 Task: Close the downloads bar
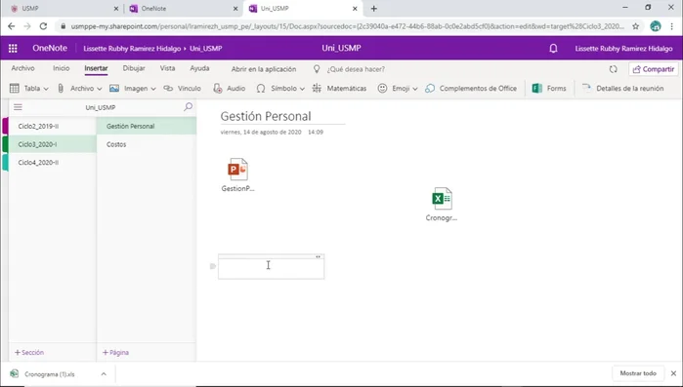coord(673,373)
